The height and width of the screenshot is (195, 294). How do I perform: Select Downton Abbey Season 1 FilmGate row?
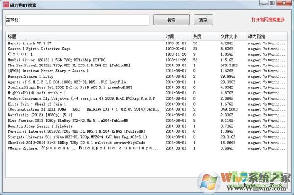coord(147,126)
